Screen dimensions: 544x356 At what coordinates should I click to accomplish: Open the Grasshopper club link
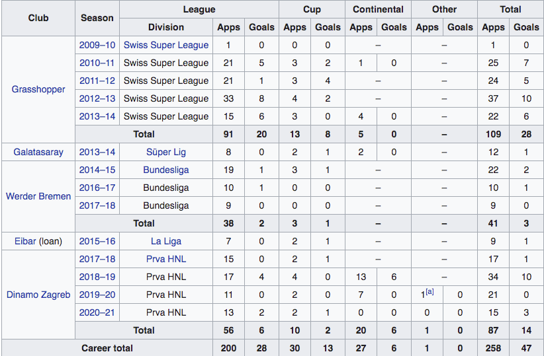click(x=38, y=89)
